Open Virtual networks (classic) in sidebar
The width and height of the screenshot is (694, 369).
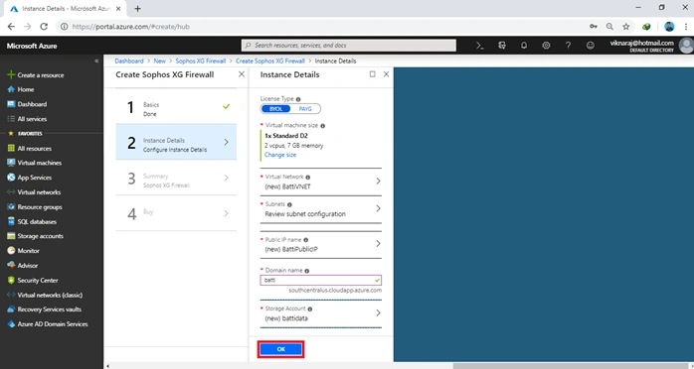click(x=45, y=295)
